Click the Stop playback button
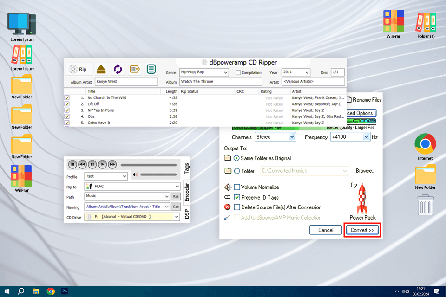446x297 pixels. 72,164
